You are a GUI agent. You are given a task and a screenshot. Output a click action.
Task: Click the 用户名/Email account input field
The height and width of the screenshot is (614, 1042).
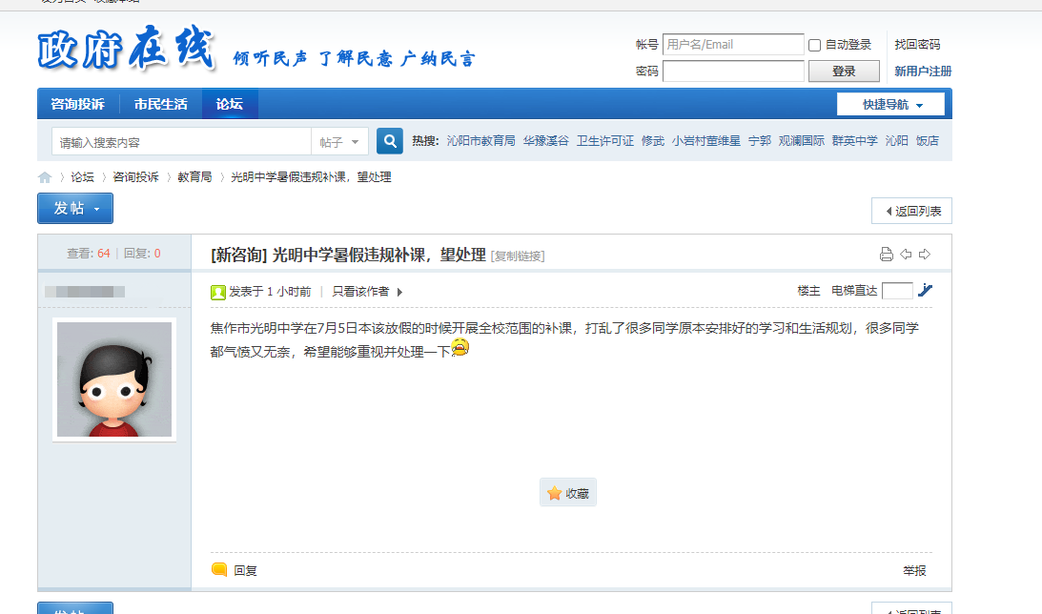coord(733,45)
